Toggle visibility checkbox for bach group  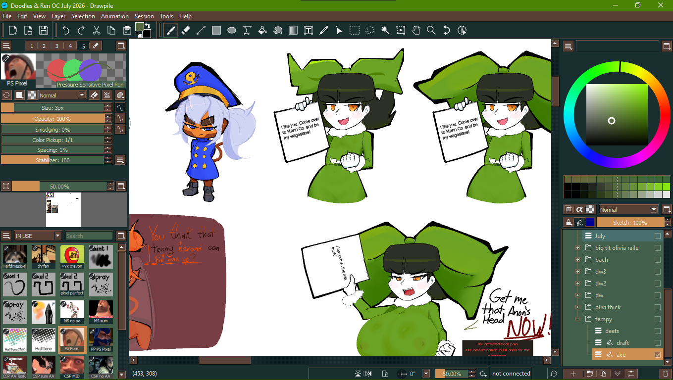click(x=658, y=260)
